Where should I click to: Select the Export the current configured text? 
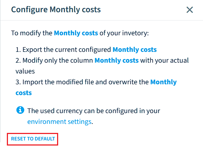pos(67,50)
